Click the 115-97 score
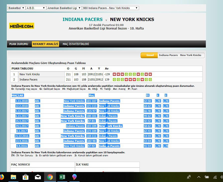 click(91, 111)
